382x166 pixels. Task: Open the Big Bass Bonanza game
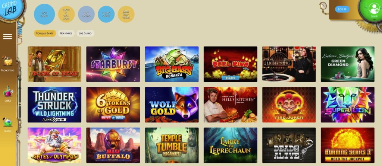point(172,64)
